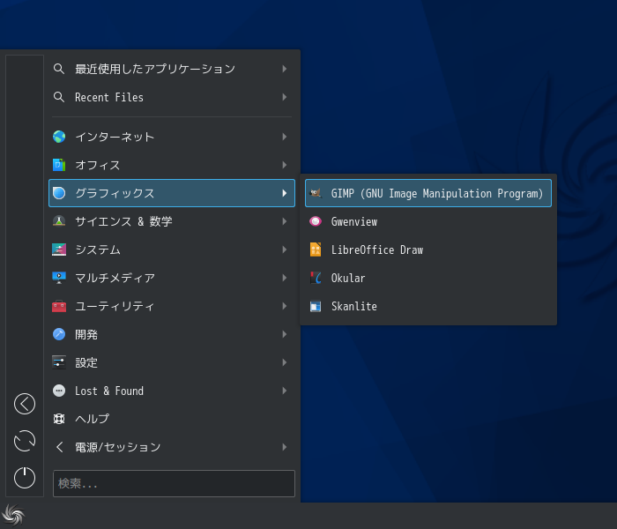Image resolution: width=617 pixels, height=529 pixels.
Task: Launch Skanlite scanning app
Action: (x=428, y=307)
